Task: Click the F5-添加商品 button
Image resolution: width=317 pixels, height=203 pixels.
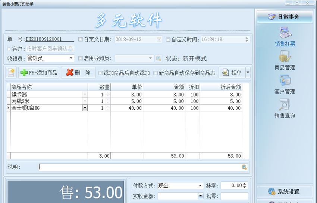Action: pos(39,73)
